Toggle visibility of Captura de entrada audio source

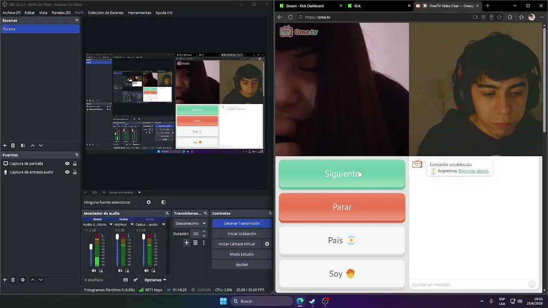(67, 172)
